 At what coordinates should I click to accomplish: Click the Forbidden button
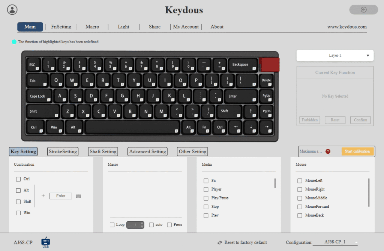[x=309, y=120]
